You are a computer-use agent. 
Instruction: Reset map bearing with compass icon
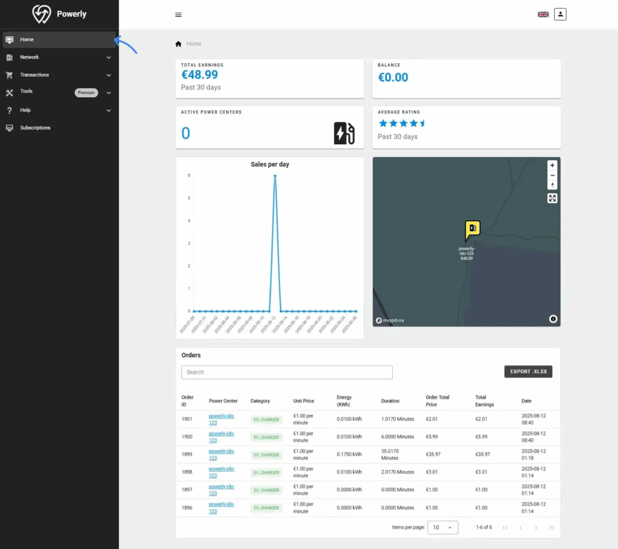[x=552, y=185]
